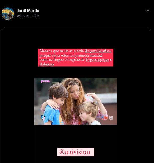154x163 pixels.
Task: Click the blond child on the right
Action: tap(89, 113)
